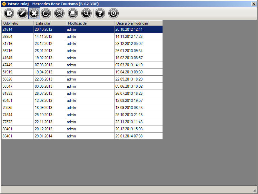Select odometer value 47449

(x=7, y=65)
